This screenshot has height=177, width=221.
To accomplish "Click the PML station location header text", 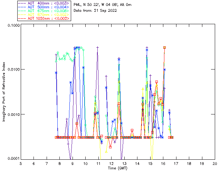I will pos(103,5).
